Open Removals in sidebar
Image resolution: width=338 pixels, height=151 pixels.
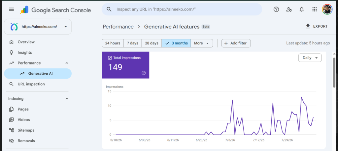coord(38,141)
